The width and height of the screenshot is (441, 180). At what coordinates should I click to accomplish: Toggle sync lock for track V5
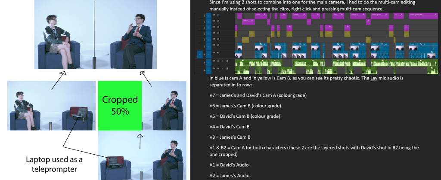click(214, 27)
